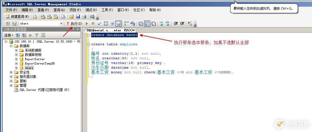
Task: Click the Filter funnel icon in Object Explorer
Action: point(37,35)
